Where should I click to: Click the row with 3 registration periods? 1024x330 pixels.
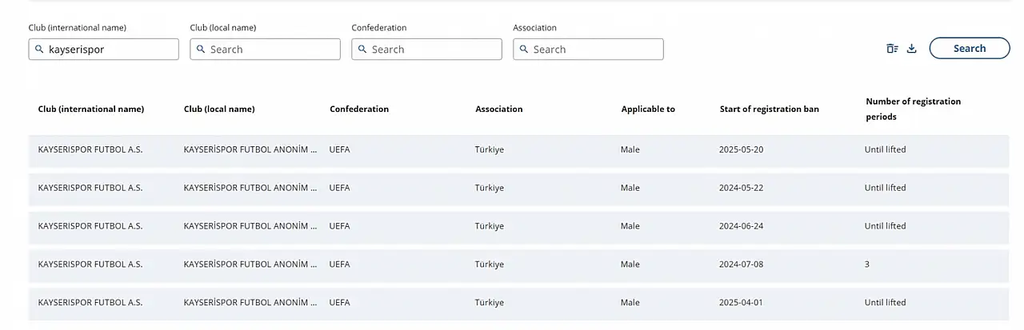click(x=518, y=264)
